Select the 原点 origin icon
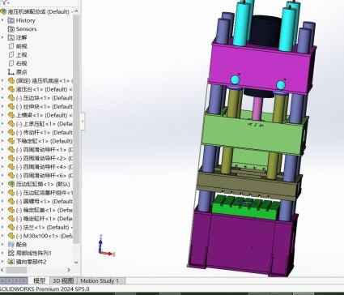Viewport: 344px width, 295px height. pos(11,72)
